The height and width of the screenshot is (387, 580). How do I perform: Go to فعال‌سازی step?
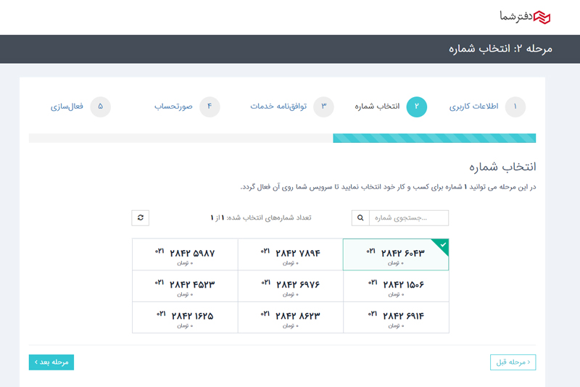click(x=67, y=107)
